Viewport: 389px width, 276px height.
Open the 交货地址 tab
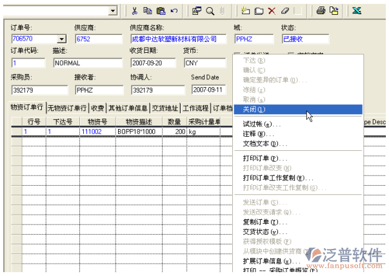[165, 108]
